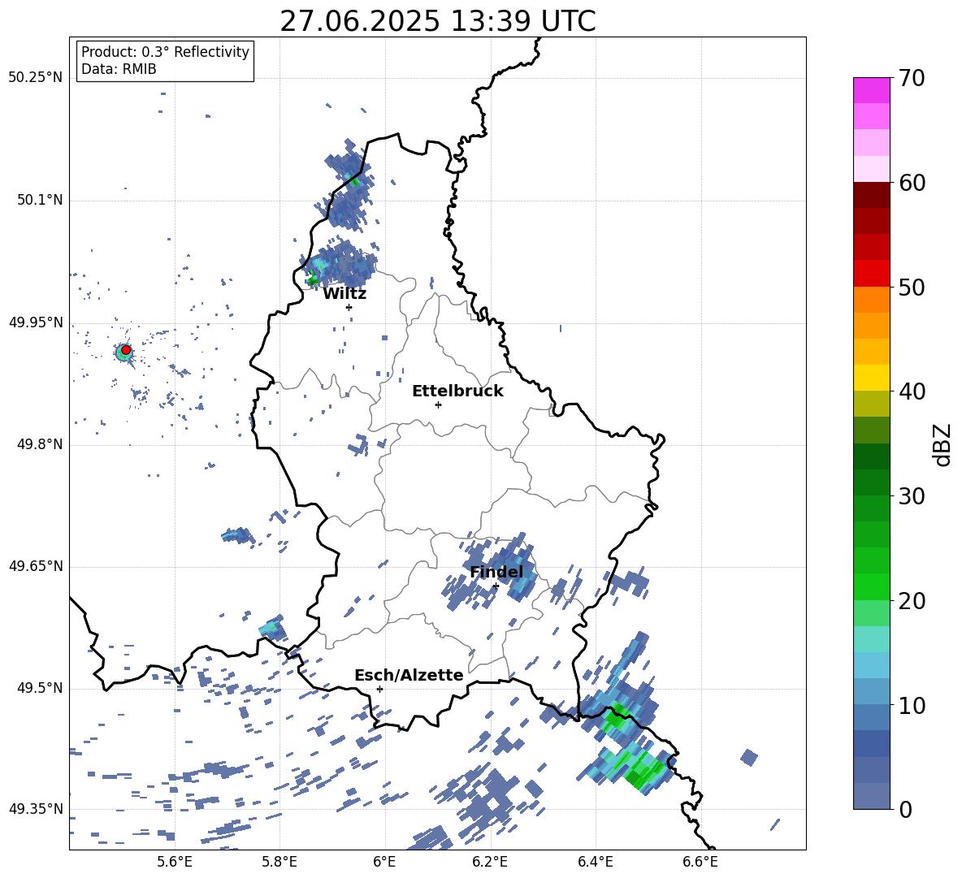Click the 49.65°N latitude label
The height and width of the screenshot is (878, 962).
tap(35, 565)
